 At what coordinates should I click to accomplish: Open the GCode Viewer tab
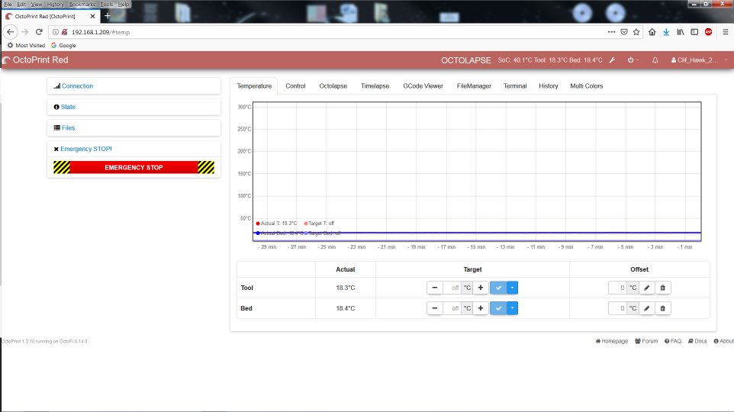point(423,86)
